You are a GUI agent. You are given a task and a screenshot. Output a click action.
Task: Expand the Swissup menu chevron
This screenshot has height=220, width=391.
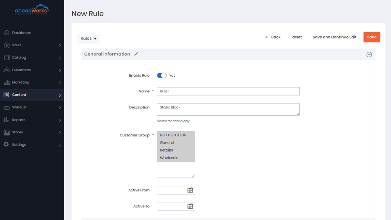click(x=60, y=107)
